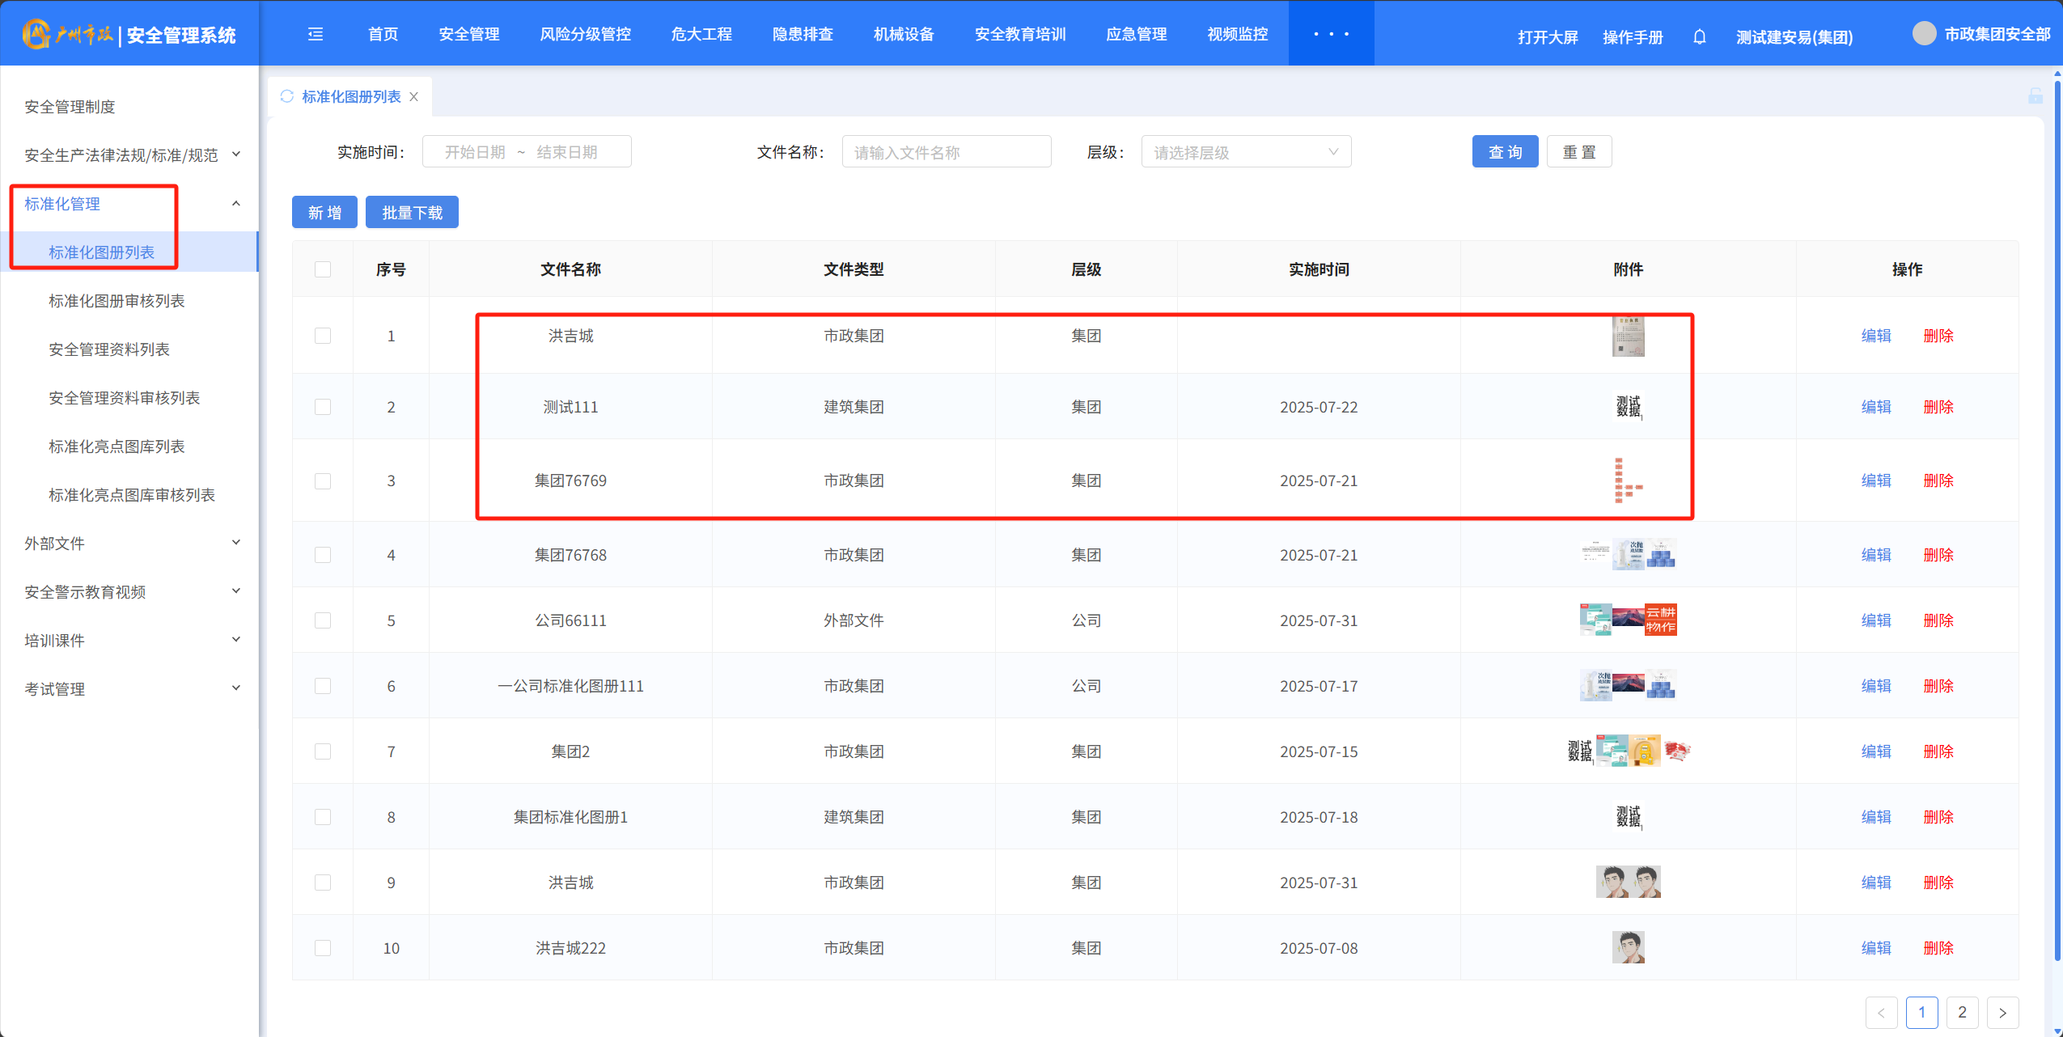Click the 批量下载 button
2063x1037 pixels.
point(412,213)
